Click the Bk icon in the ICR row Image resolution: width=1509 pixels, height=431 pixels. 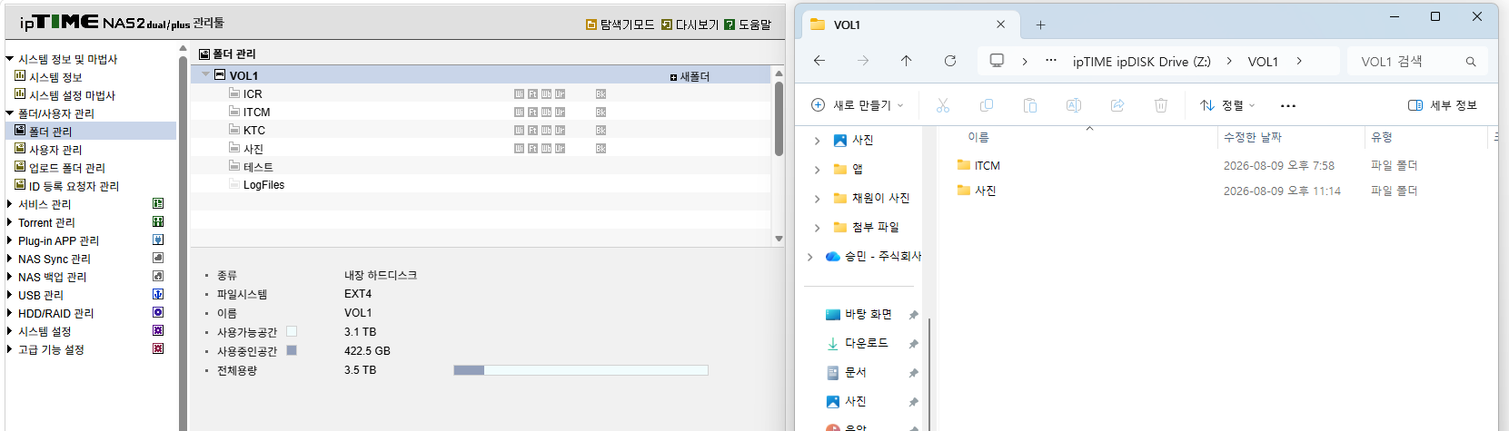601,94
